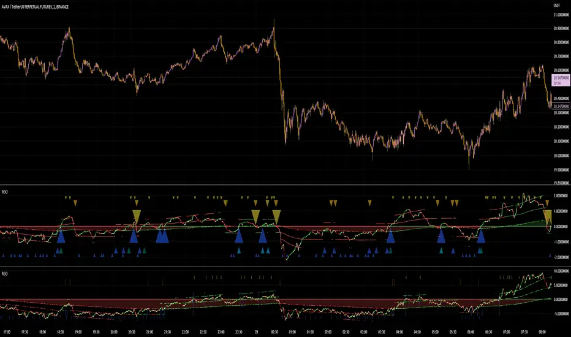The height and width of the screenshot is (337, 571).
Task: Click the 20.8000000 price axis label
Action: [561, 42]
